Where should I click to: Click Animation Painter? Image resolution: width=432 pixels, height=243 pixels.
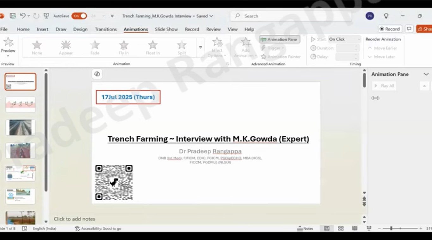click(x=281, y=57)
